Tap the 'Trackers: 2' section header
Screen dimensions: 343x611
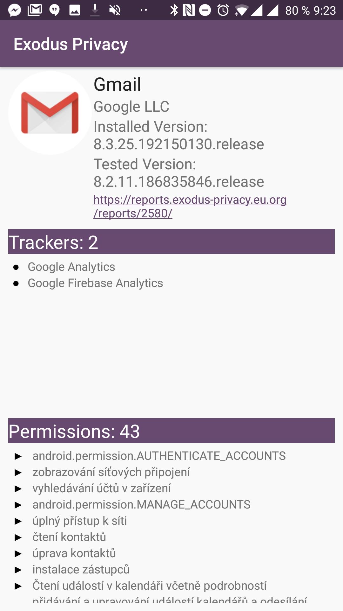171,242
